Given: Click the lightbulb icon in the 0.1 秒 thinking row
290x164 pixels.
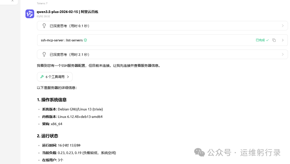Looking at the screenshot, I should coord(44,26).
